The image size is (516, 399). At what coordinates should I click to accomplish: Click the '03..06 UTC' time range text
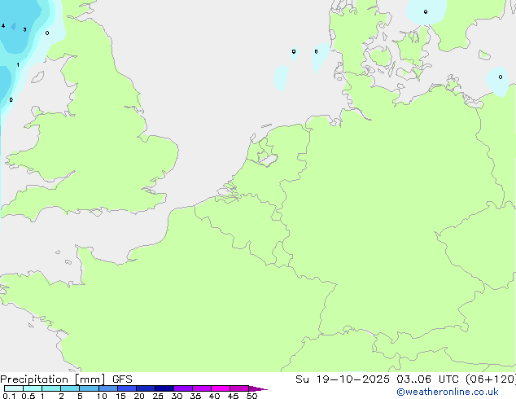pyautogui.click(x=428, y=379)
